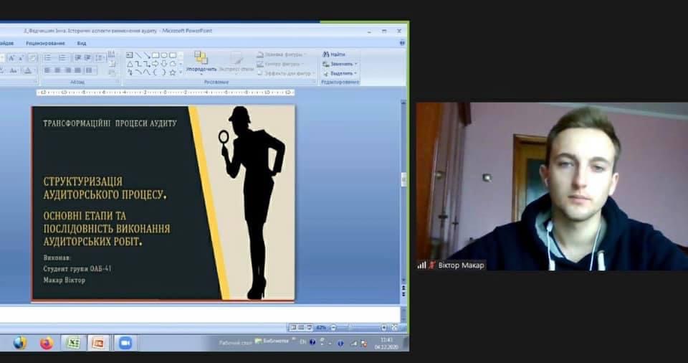Clear all text formatting
The width and height of the screenshot is (688, 363).
(x=32, y=58)
